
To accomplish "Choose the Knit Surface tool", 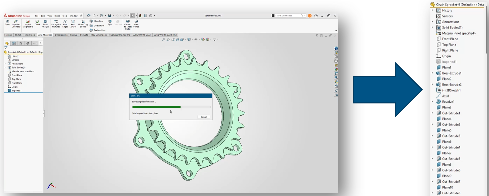I will tap(73, 23).
